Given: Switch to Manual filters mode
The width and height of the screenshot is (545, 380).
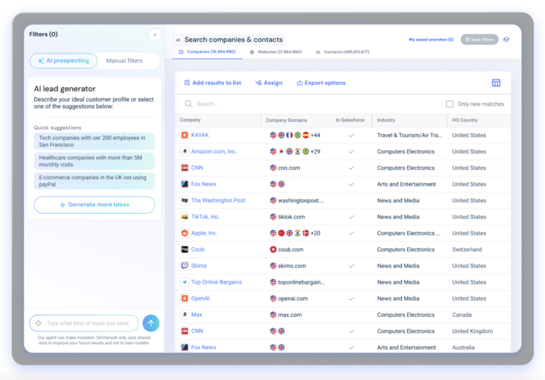Looking at the screenshot, I should (124, 61).
